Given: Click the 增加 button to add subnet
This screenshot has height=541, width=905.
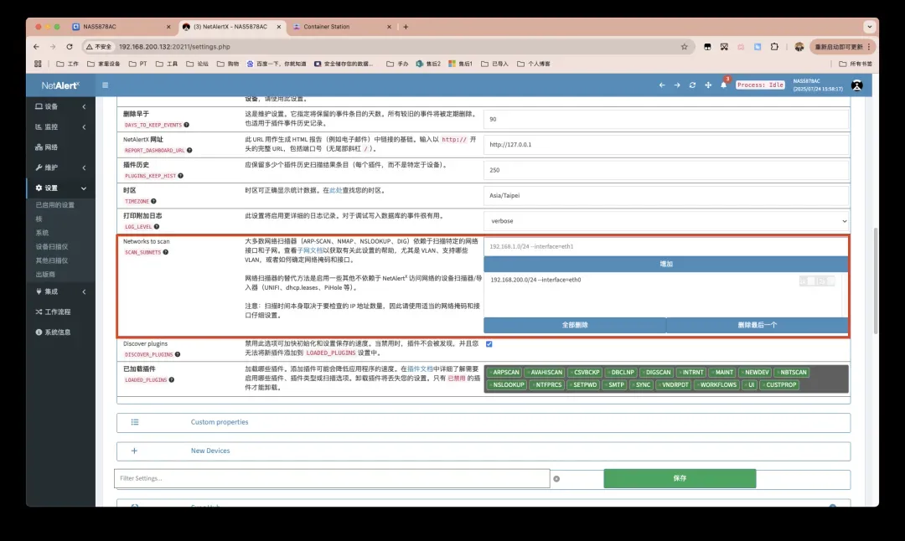Looking at the screenshot, I should point(666,264).
